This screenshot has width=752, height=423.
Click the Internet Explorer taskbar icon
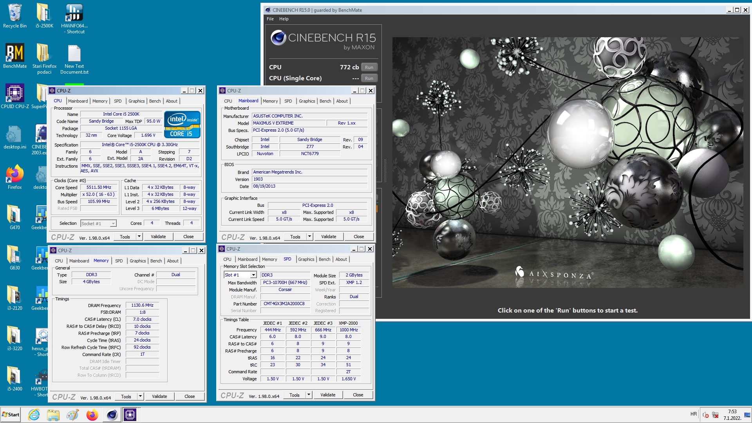tap(34, 415)
